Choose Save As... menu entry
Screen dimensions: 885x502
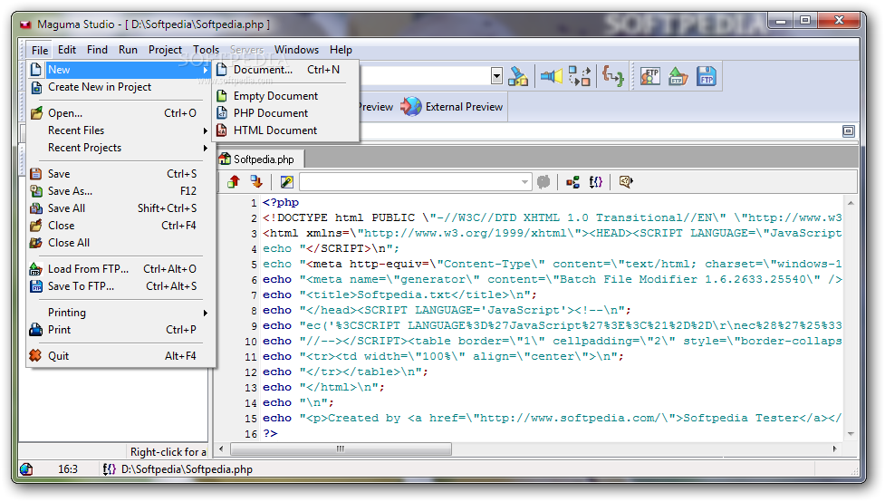pyautogui.click(x=120, y=191)
